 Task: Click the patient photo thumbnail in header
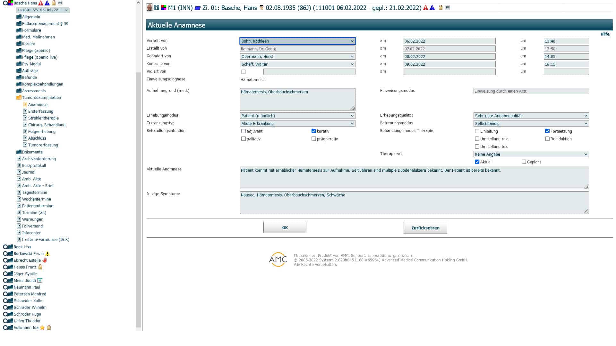pyautogui.click(x=149, y=7)
